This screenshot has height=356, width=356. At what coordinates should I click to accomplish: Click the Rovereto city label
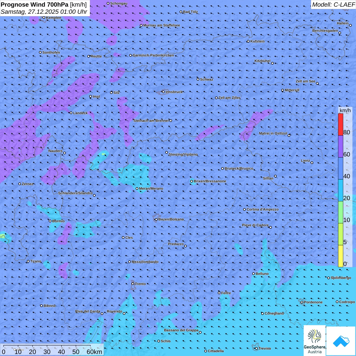coord(114,311)
